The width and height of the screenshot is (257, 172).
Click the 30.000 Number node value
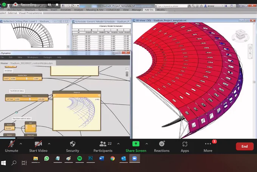coord(9,128)
